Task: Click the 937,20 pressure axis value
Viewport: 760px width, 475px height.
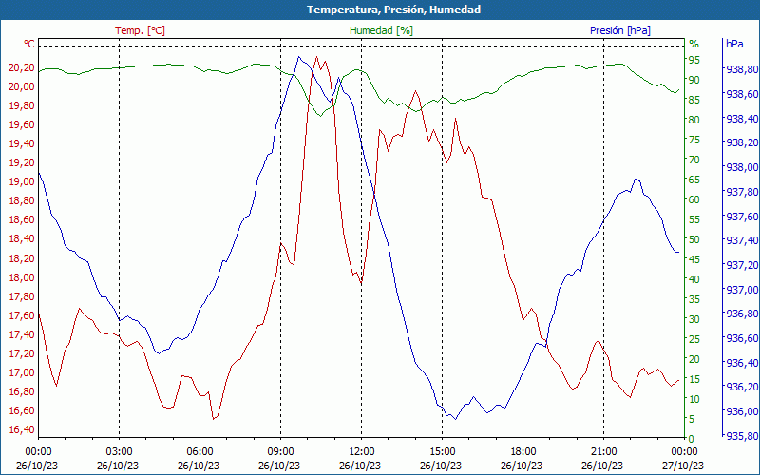Action: pos(742,265)
